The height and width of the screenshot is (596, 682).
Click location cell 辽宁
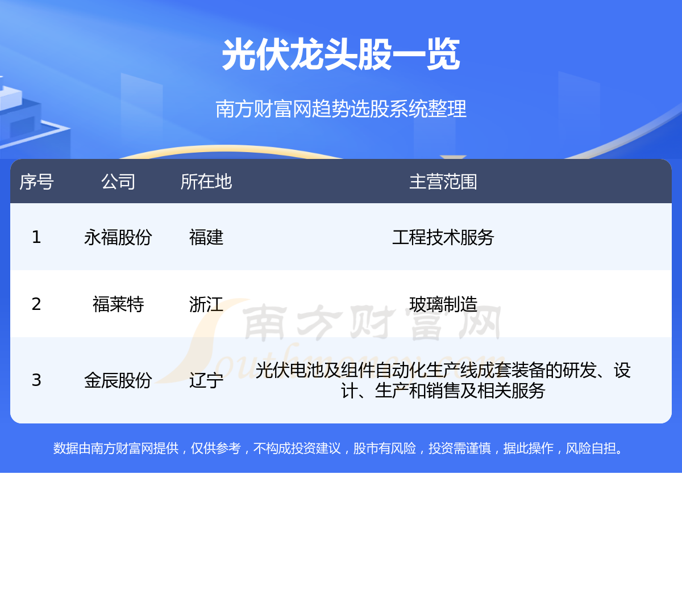point(206,380)
